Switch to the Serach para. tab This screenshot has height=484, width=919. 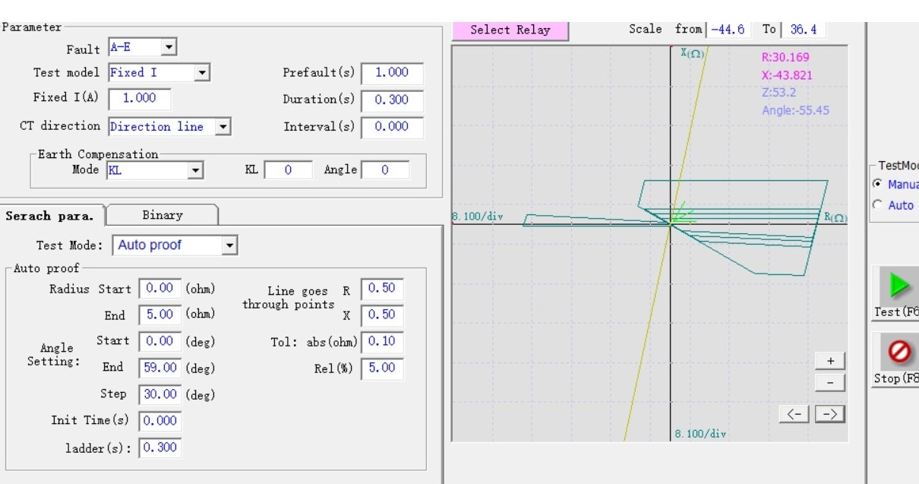coord(50,216)
